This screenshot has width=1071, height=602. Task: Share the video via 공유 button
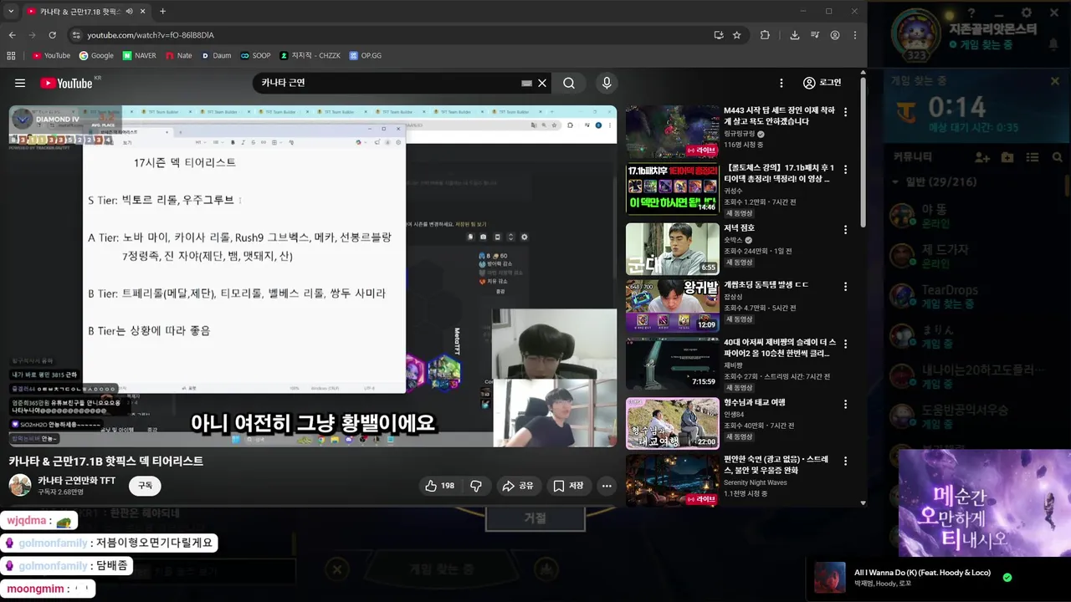click(517, 486)
